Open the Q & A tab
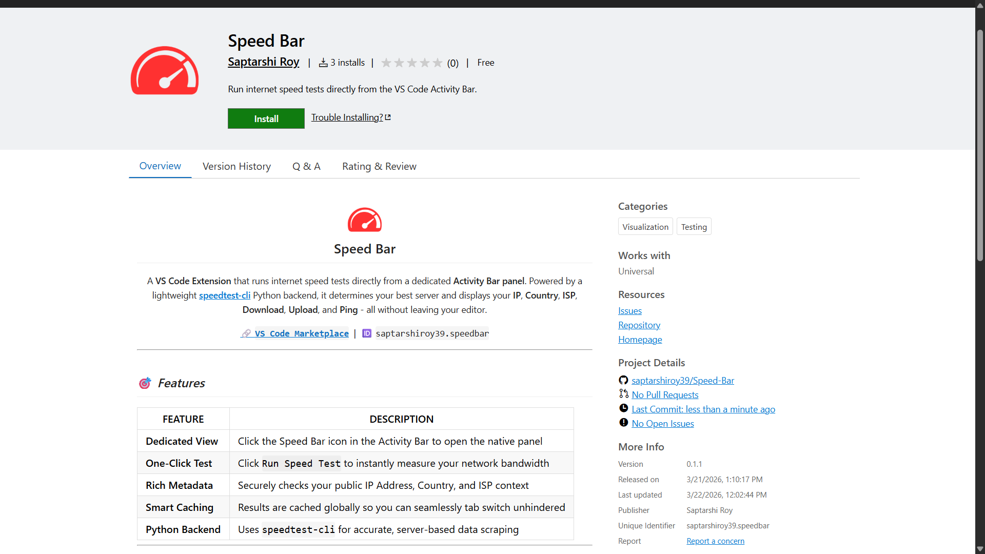 click(x=306, y=166)
